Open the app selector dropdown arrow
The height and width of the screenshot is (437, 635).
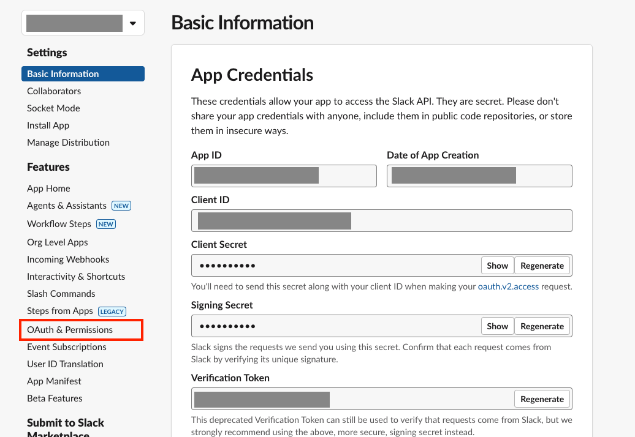click(x=133, y=23)
